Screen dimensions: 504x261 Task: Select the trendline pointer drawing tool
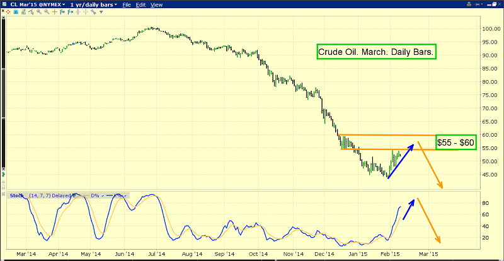pyautogui.click(x=31, y=12)
